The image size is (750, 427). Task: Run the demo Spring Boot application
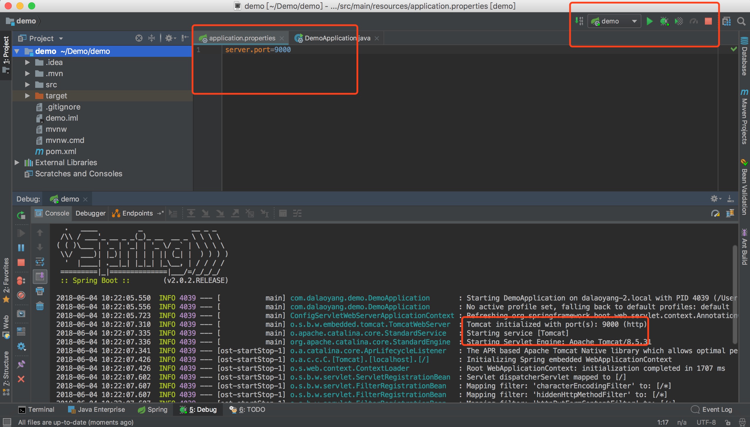tap(650, 21)
